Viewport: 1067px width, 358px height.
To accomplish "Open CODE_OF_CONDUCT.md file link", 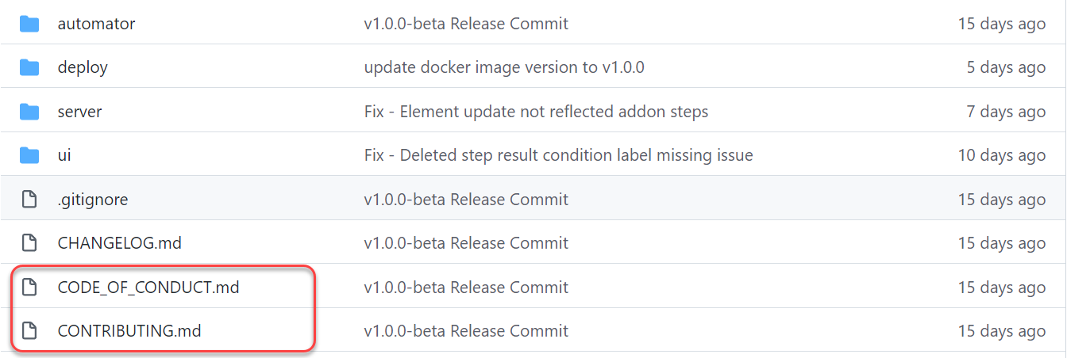I will click(148, 288).
